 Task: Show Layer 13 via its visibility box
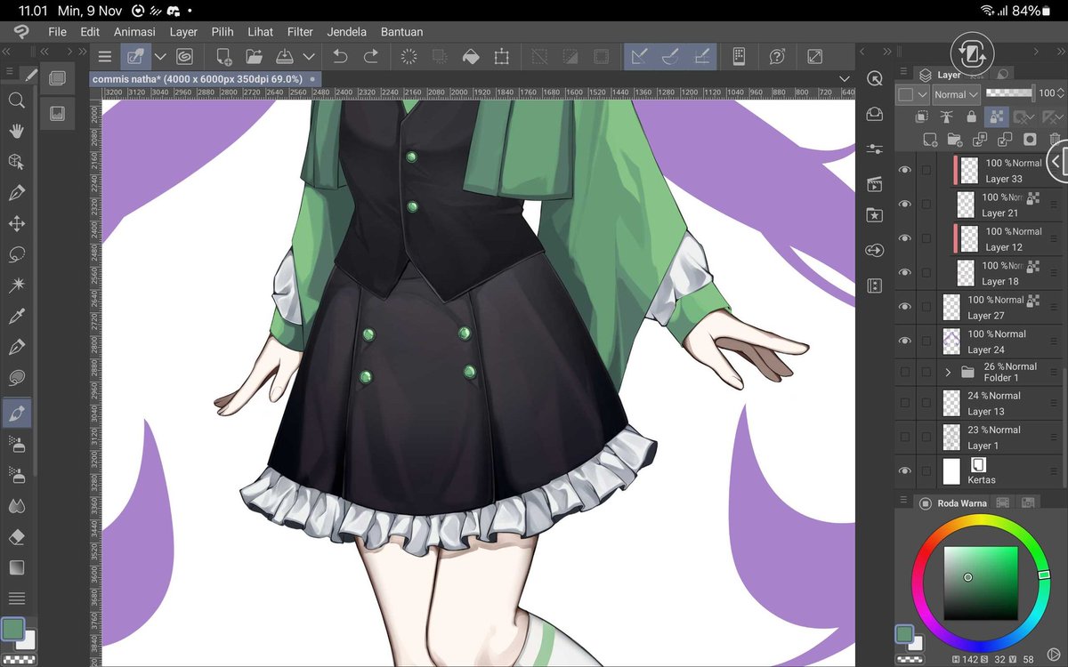[x=905, y=403]
